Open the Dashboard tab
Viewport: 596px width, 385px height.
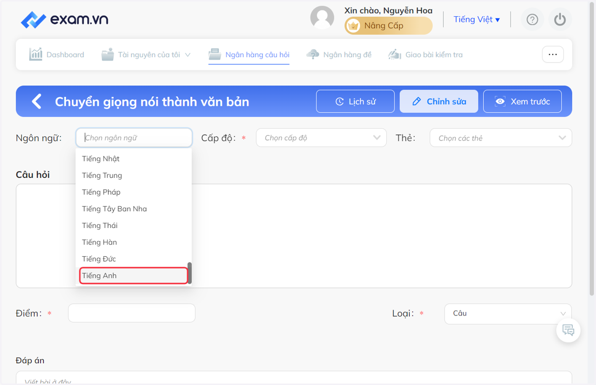tap(57, 55)
